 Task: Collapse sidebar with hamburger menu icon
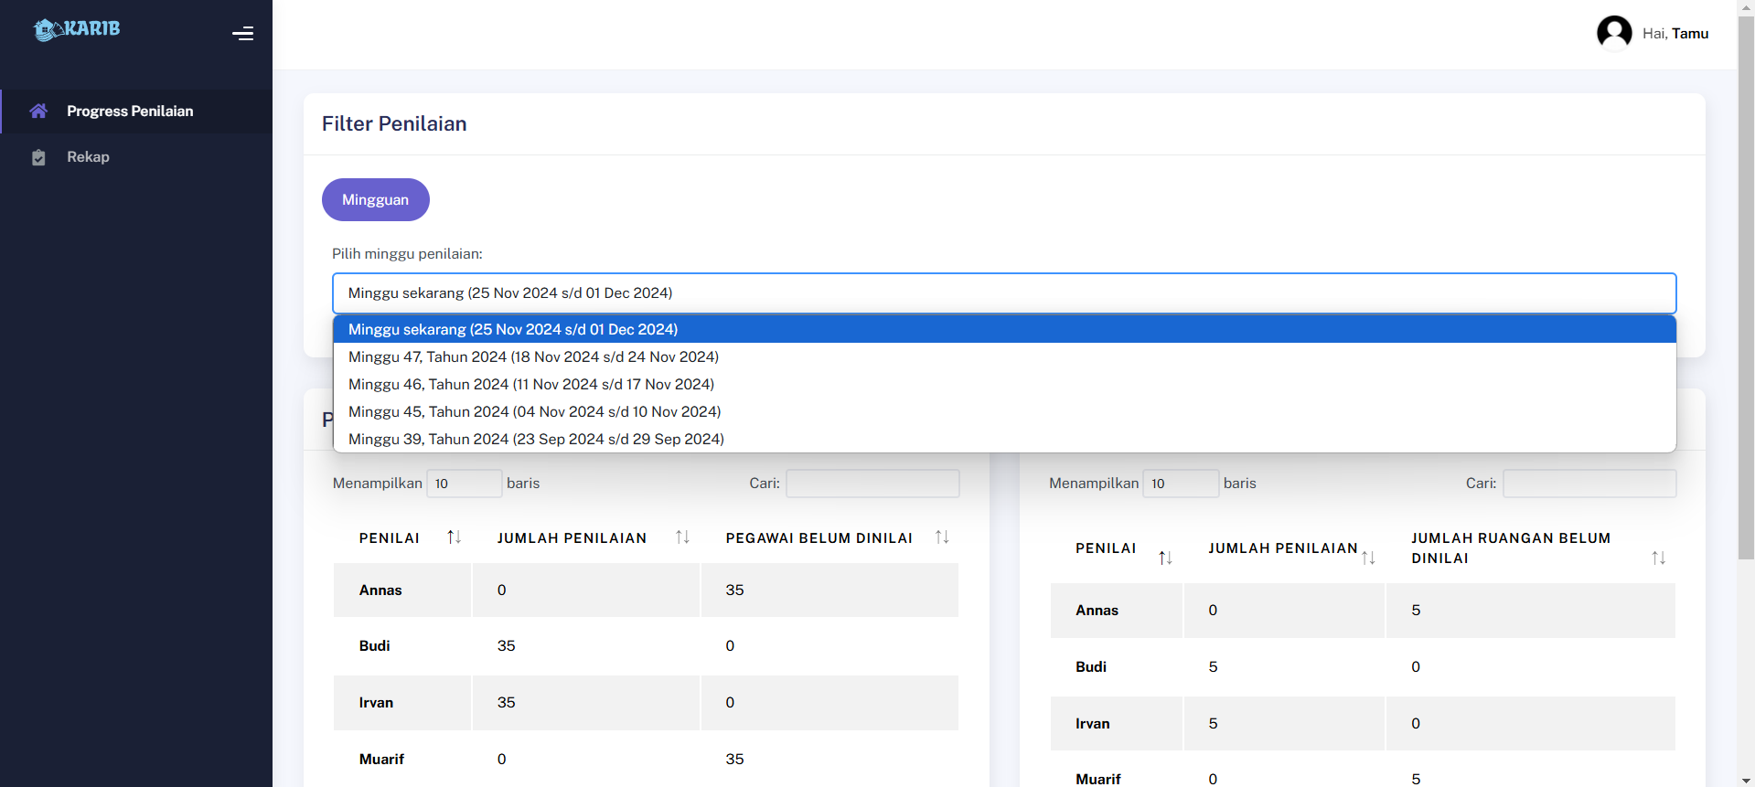tap(242, 34)
